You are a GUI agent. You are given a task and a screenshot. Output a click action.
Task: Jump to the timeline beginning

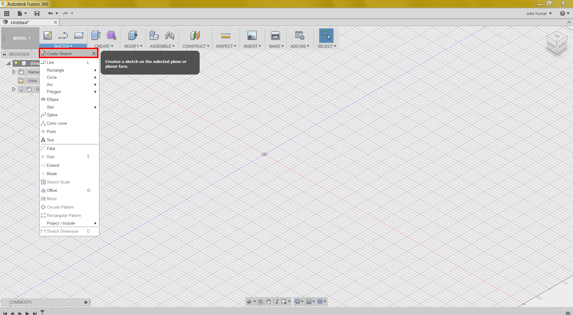pyautogui.click(x=5, y=313)
